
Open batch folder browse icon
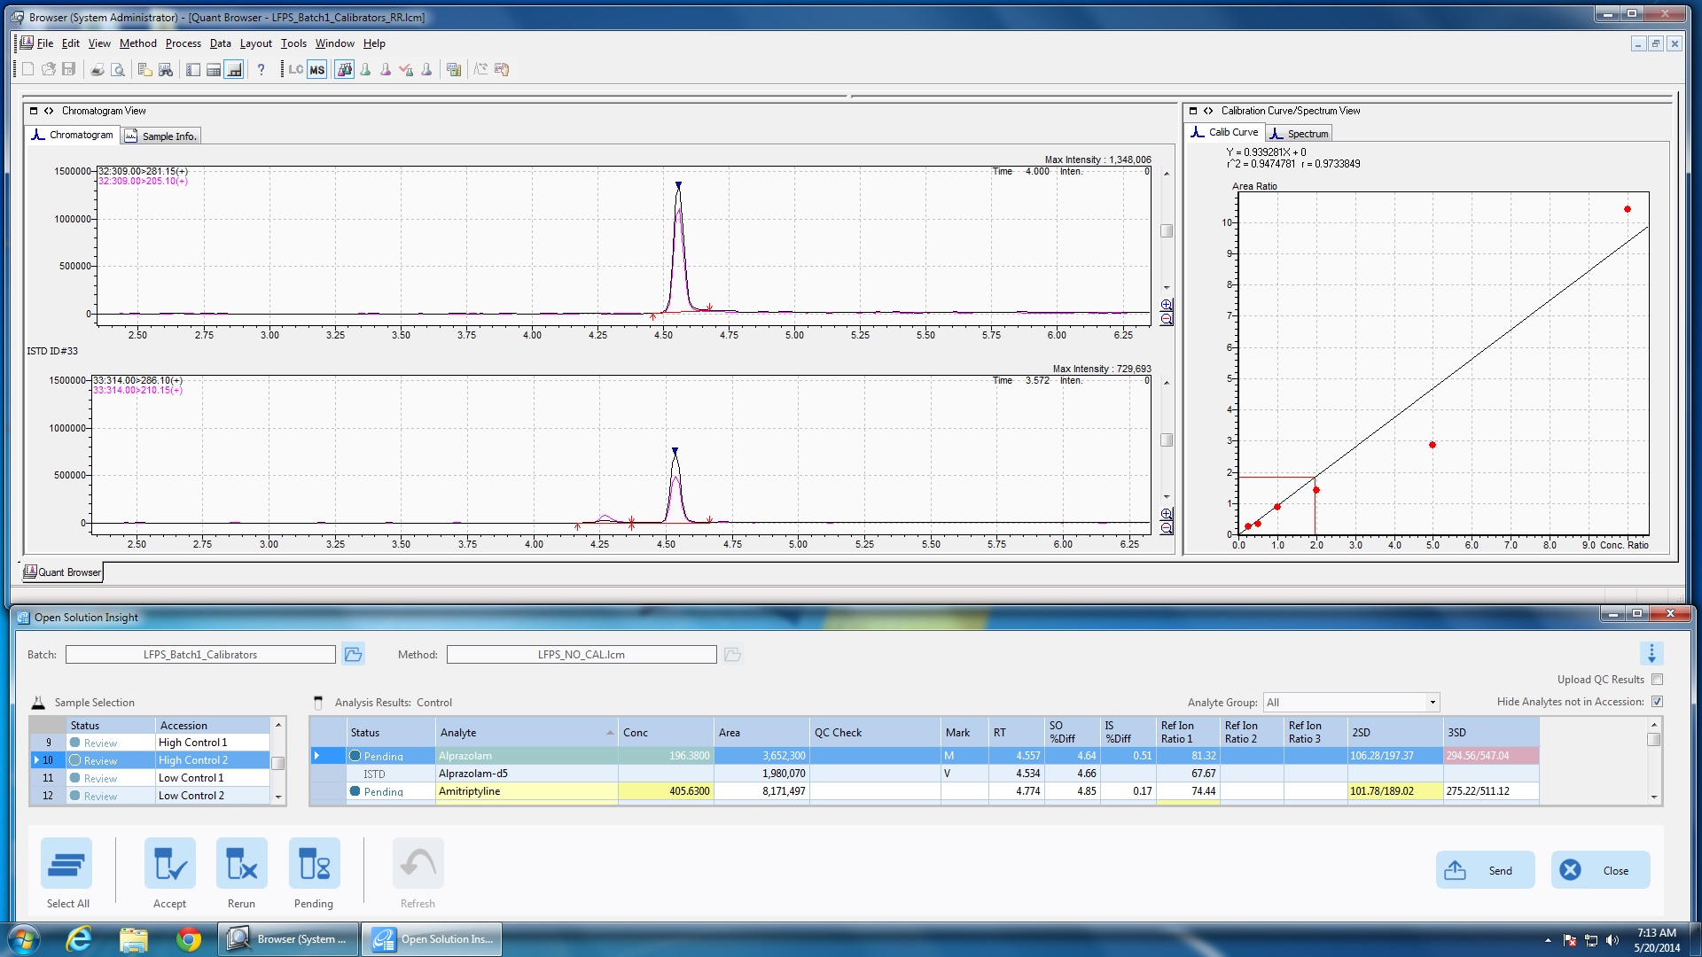click(x=353, y=655)
